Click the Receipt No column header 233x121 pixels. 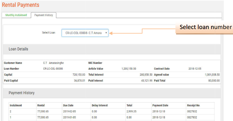[194, 105]
